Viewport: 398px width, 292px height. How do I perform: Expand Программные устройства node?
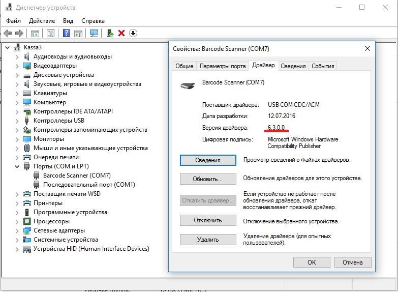(17, 212)
